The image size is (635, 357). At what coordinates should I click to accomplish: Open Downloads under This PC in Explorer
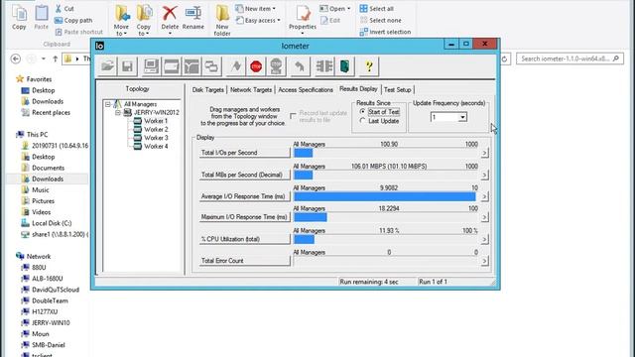[43, 178]
